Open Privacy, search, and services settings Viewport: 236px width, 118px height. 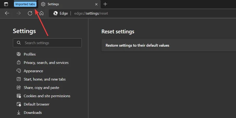pos(46,63)
